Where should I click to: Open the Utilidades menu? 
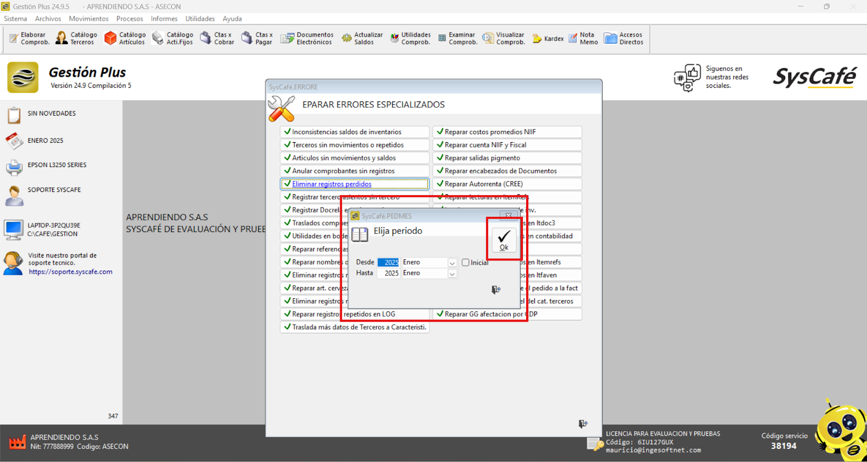[200, 18]
